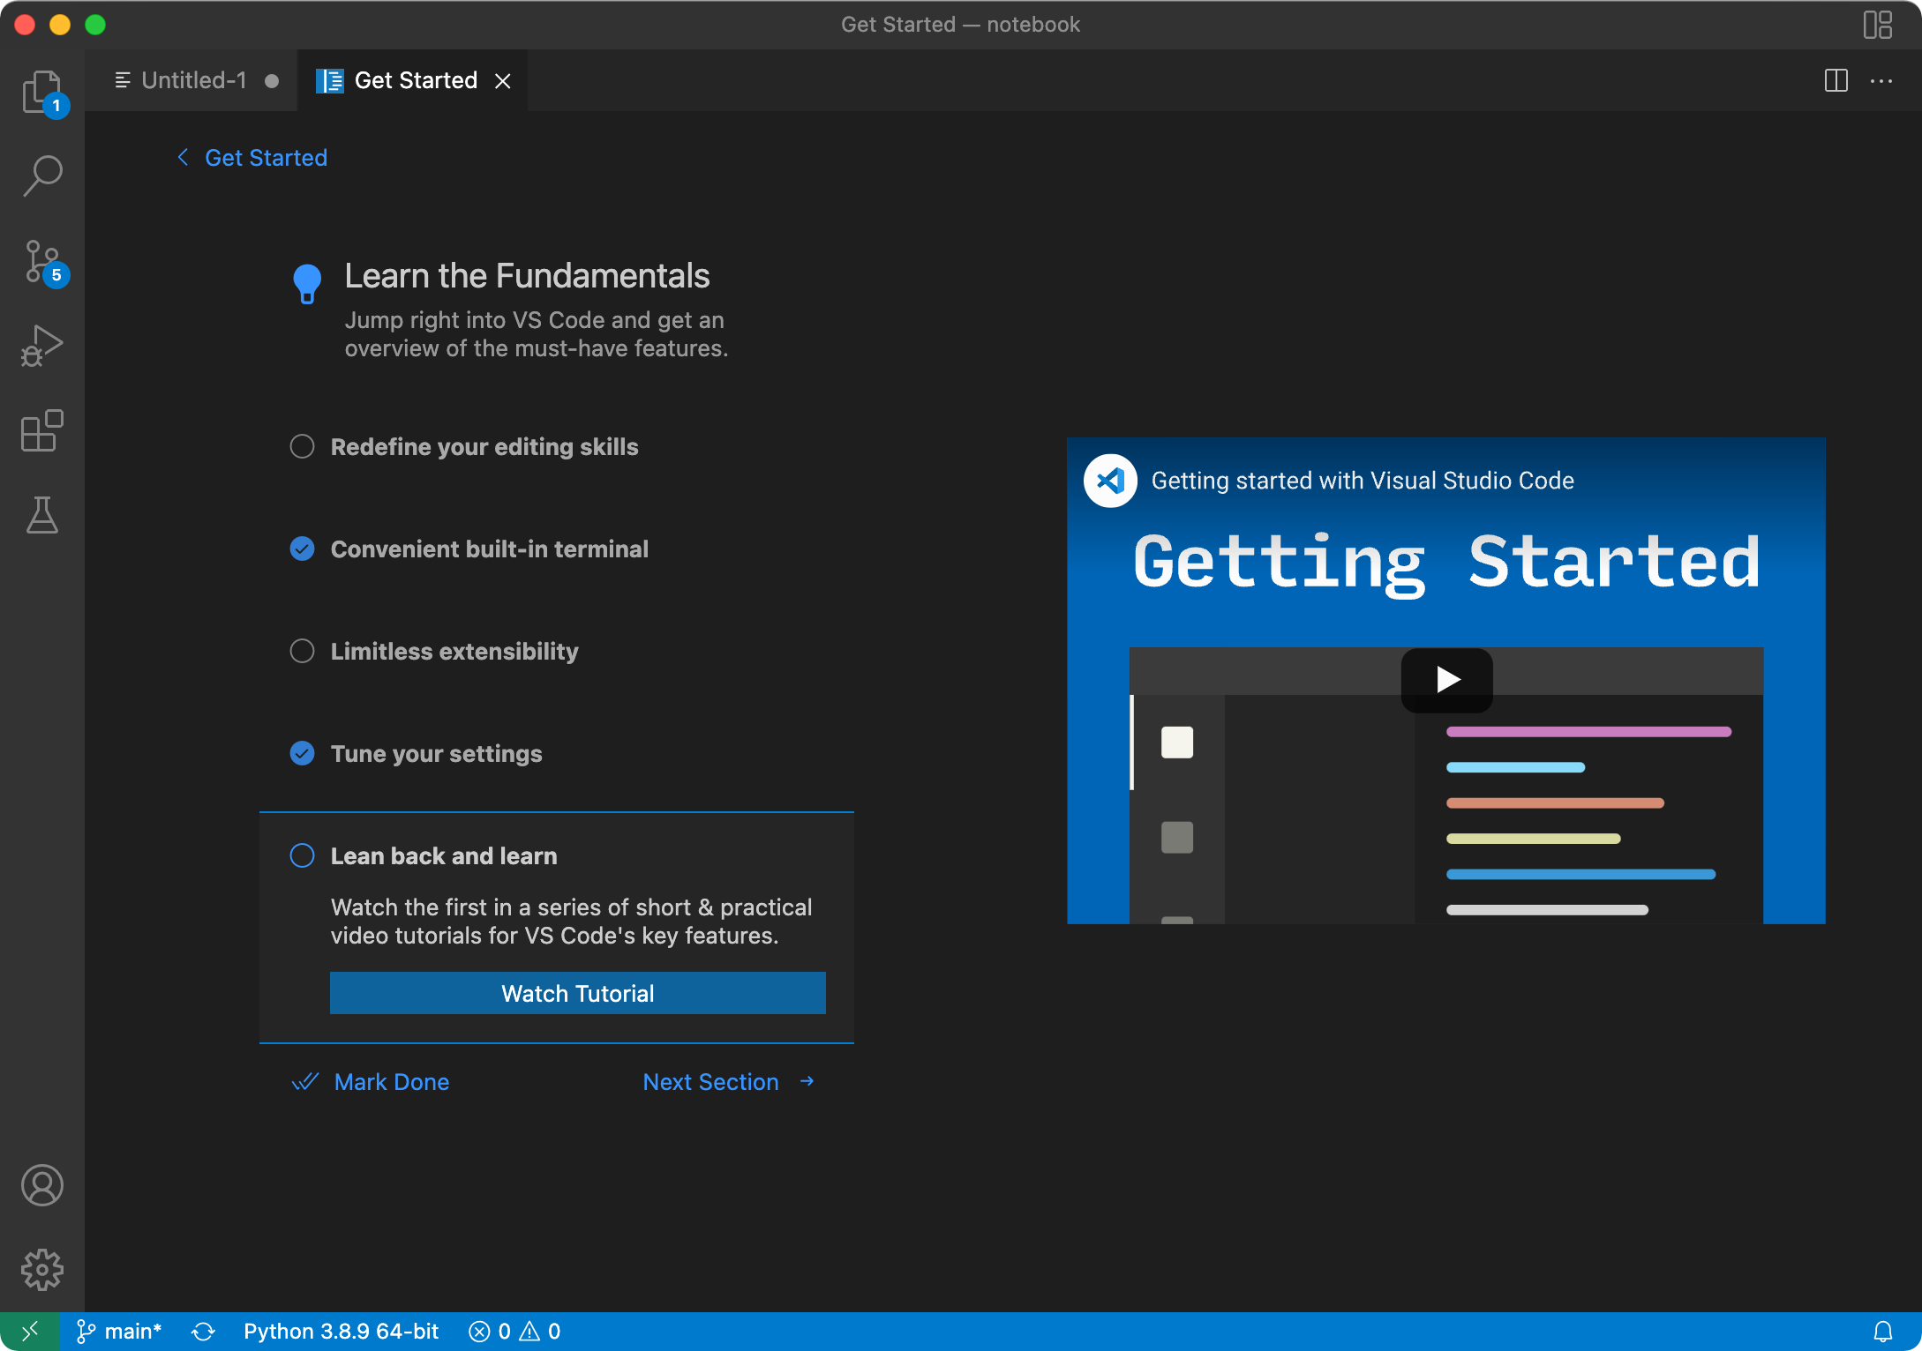Viewport: 1922px width, 1351px height.
Task: Open the Search view
Action: click(42, 175)
